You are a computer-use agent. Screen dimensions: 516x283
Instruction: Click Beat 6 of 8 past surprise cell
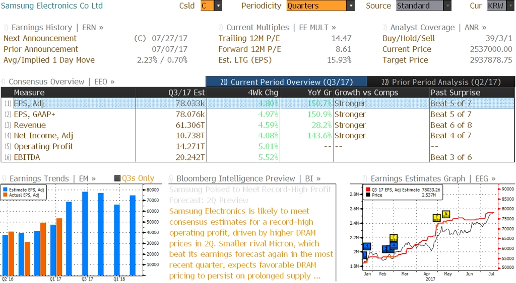coord(451,125)
